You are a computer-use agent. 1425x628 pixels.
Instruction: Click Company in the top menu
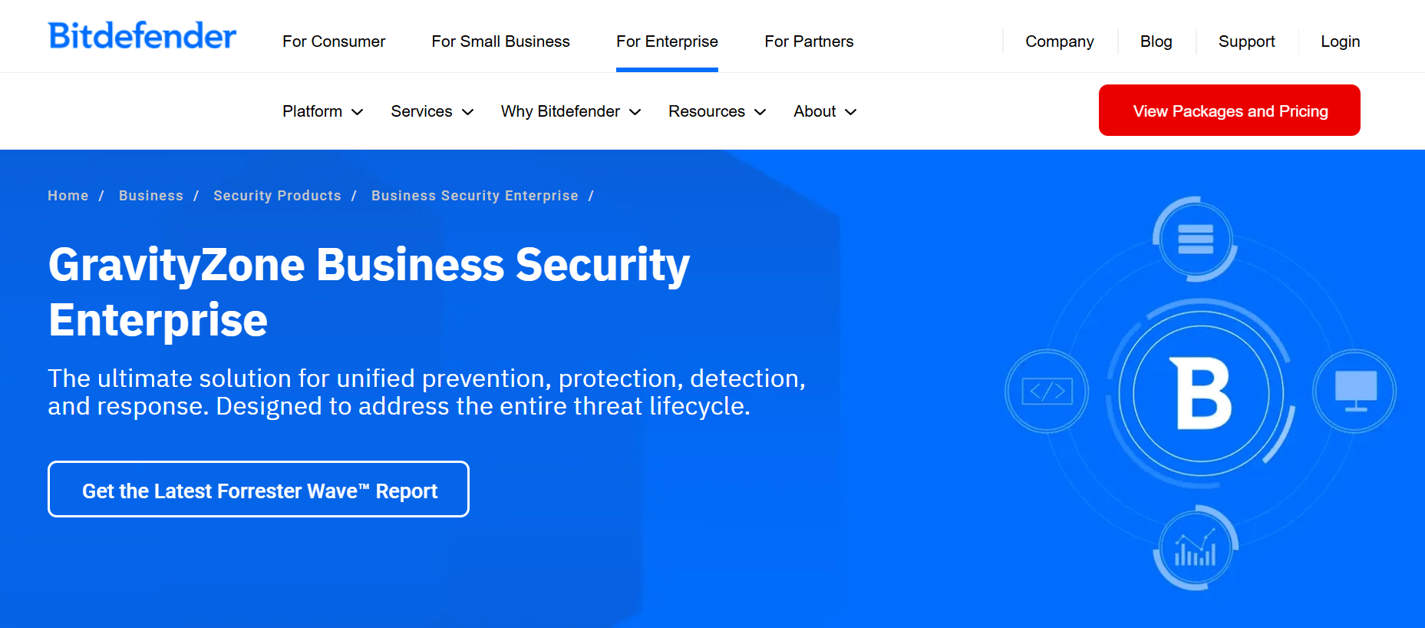point(1059,41)
